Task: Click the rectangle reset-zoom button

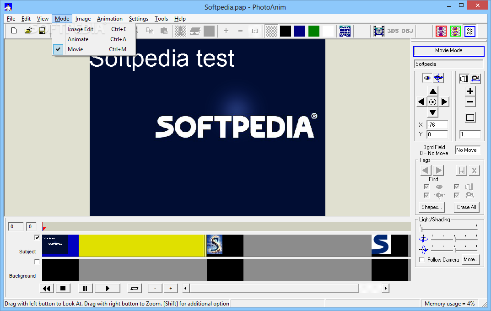Action: point(470,118)
